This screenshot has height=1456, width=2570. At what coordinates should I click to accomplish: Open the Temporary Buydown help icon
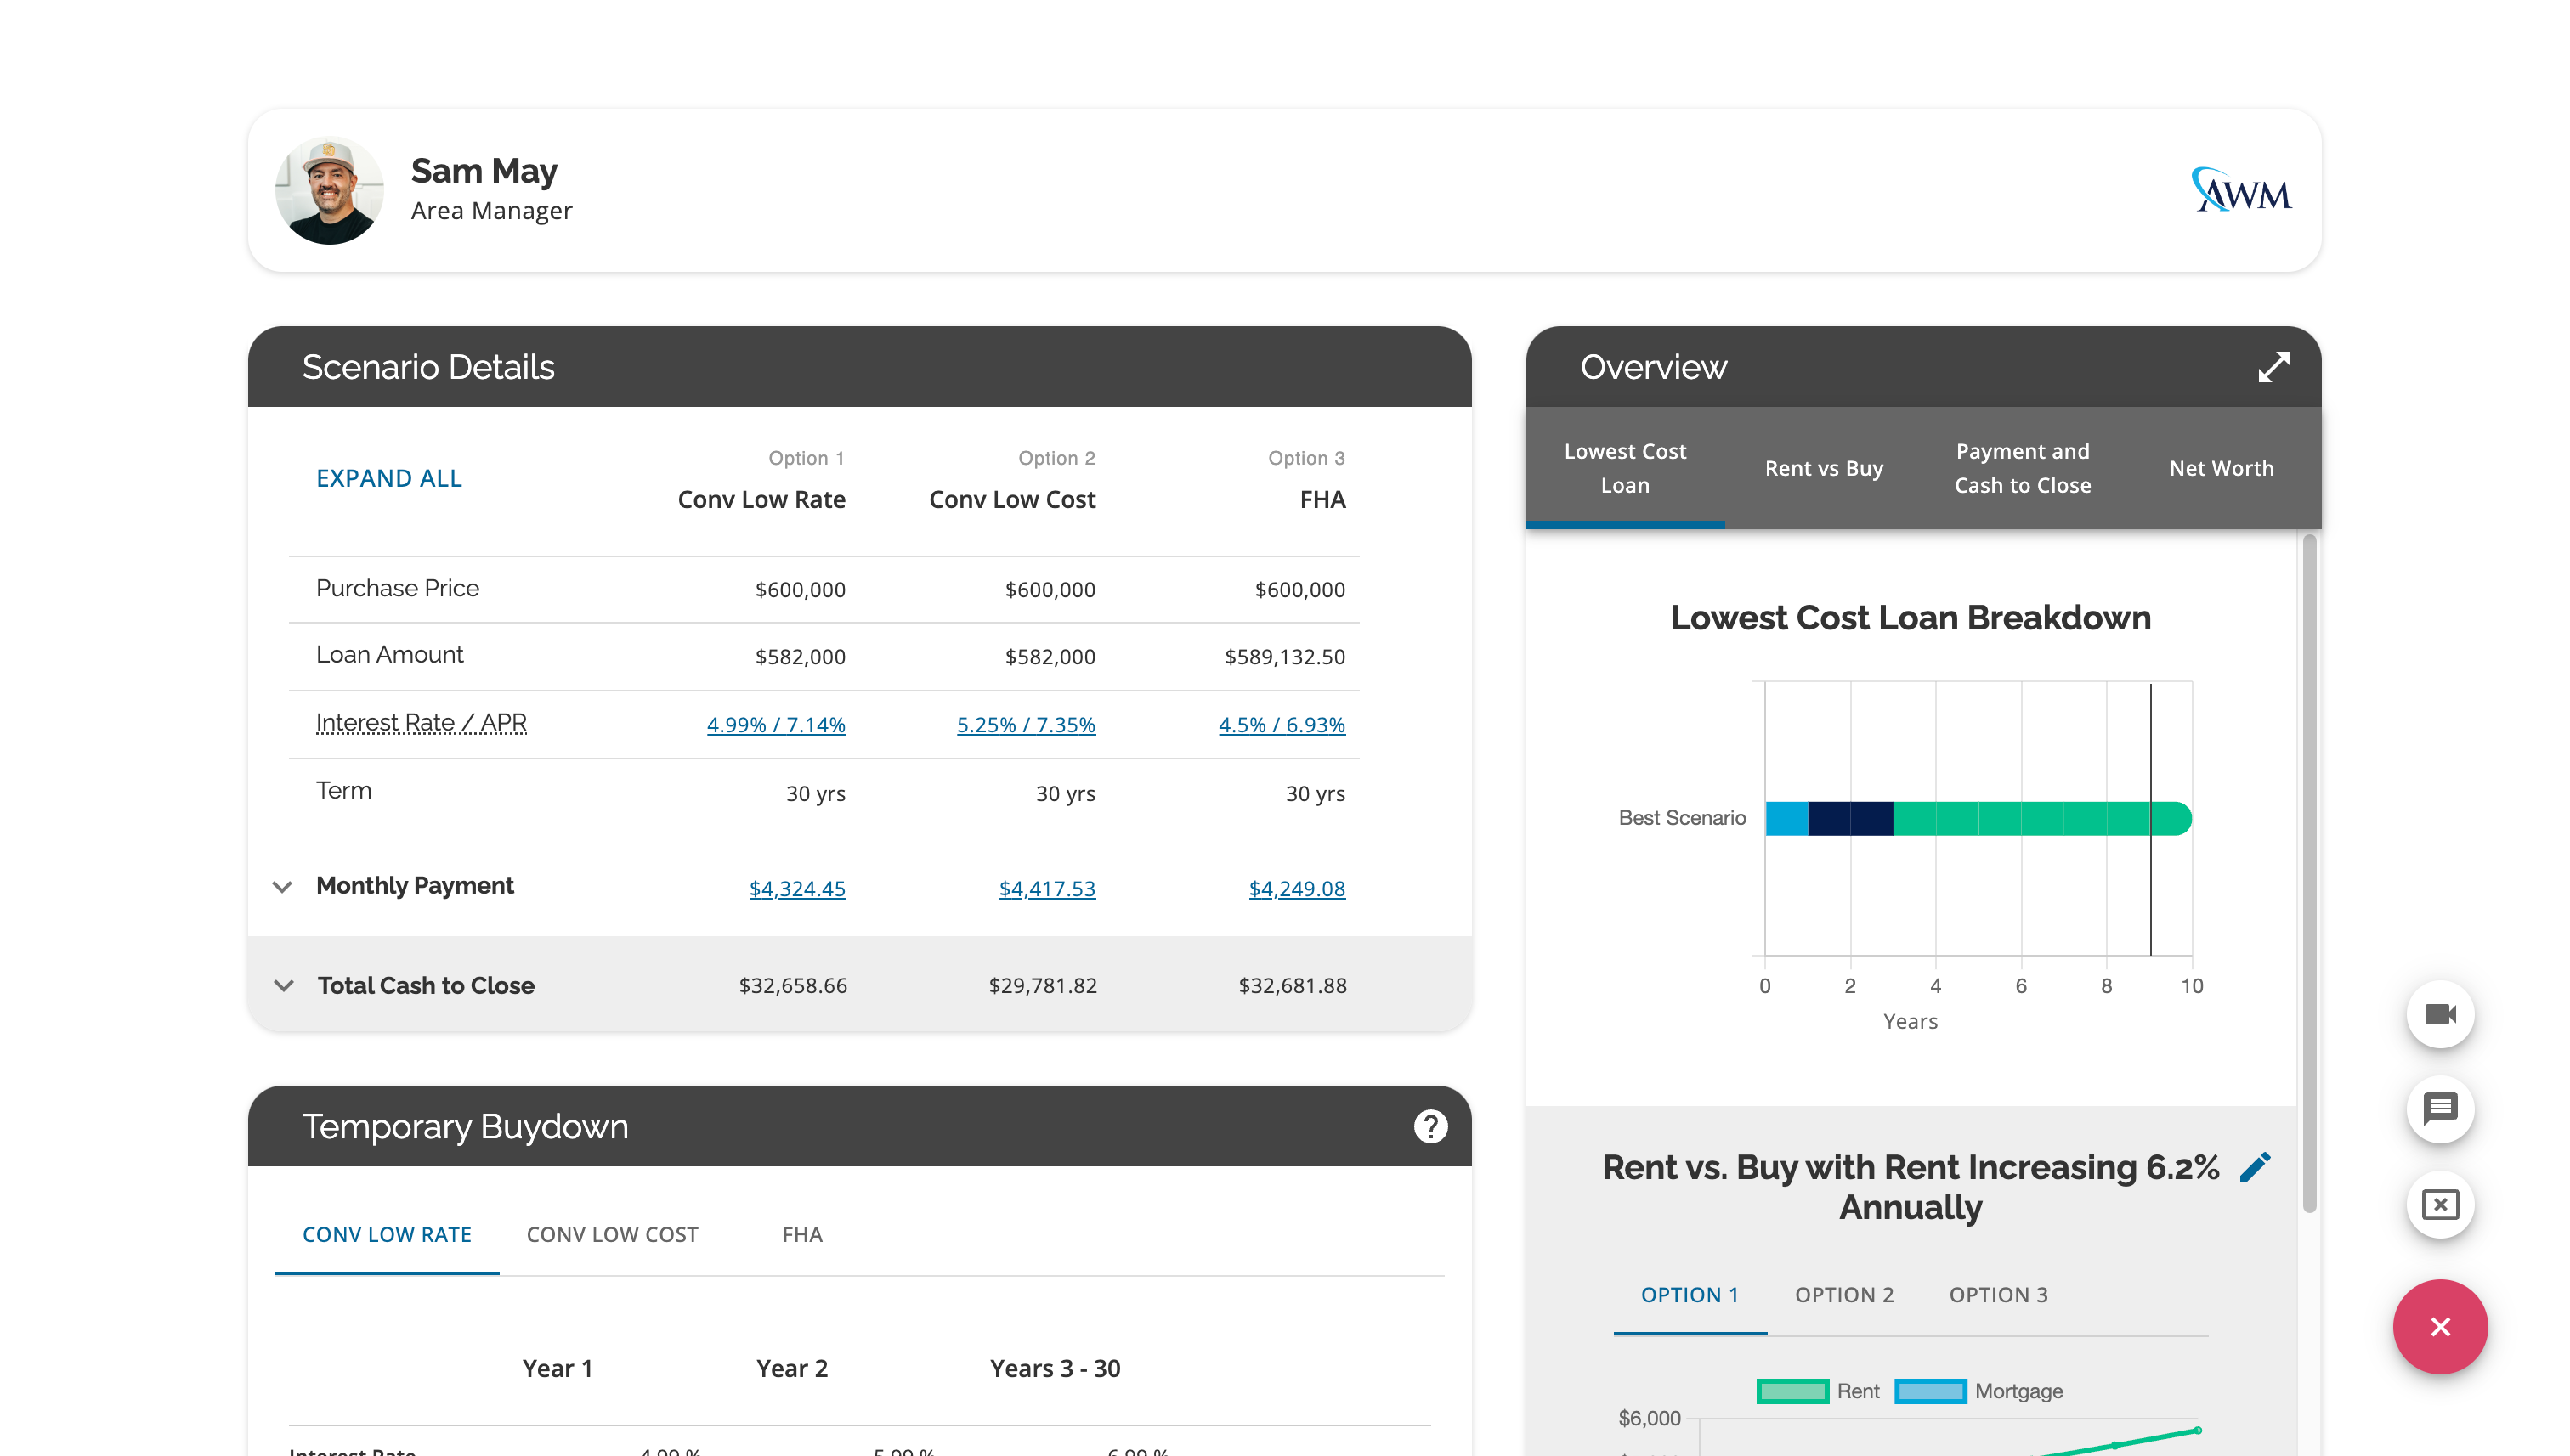click(x=1429, y=1126)
